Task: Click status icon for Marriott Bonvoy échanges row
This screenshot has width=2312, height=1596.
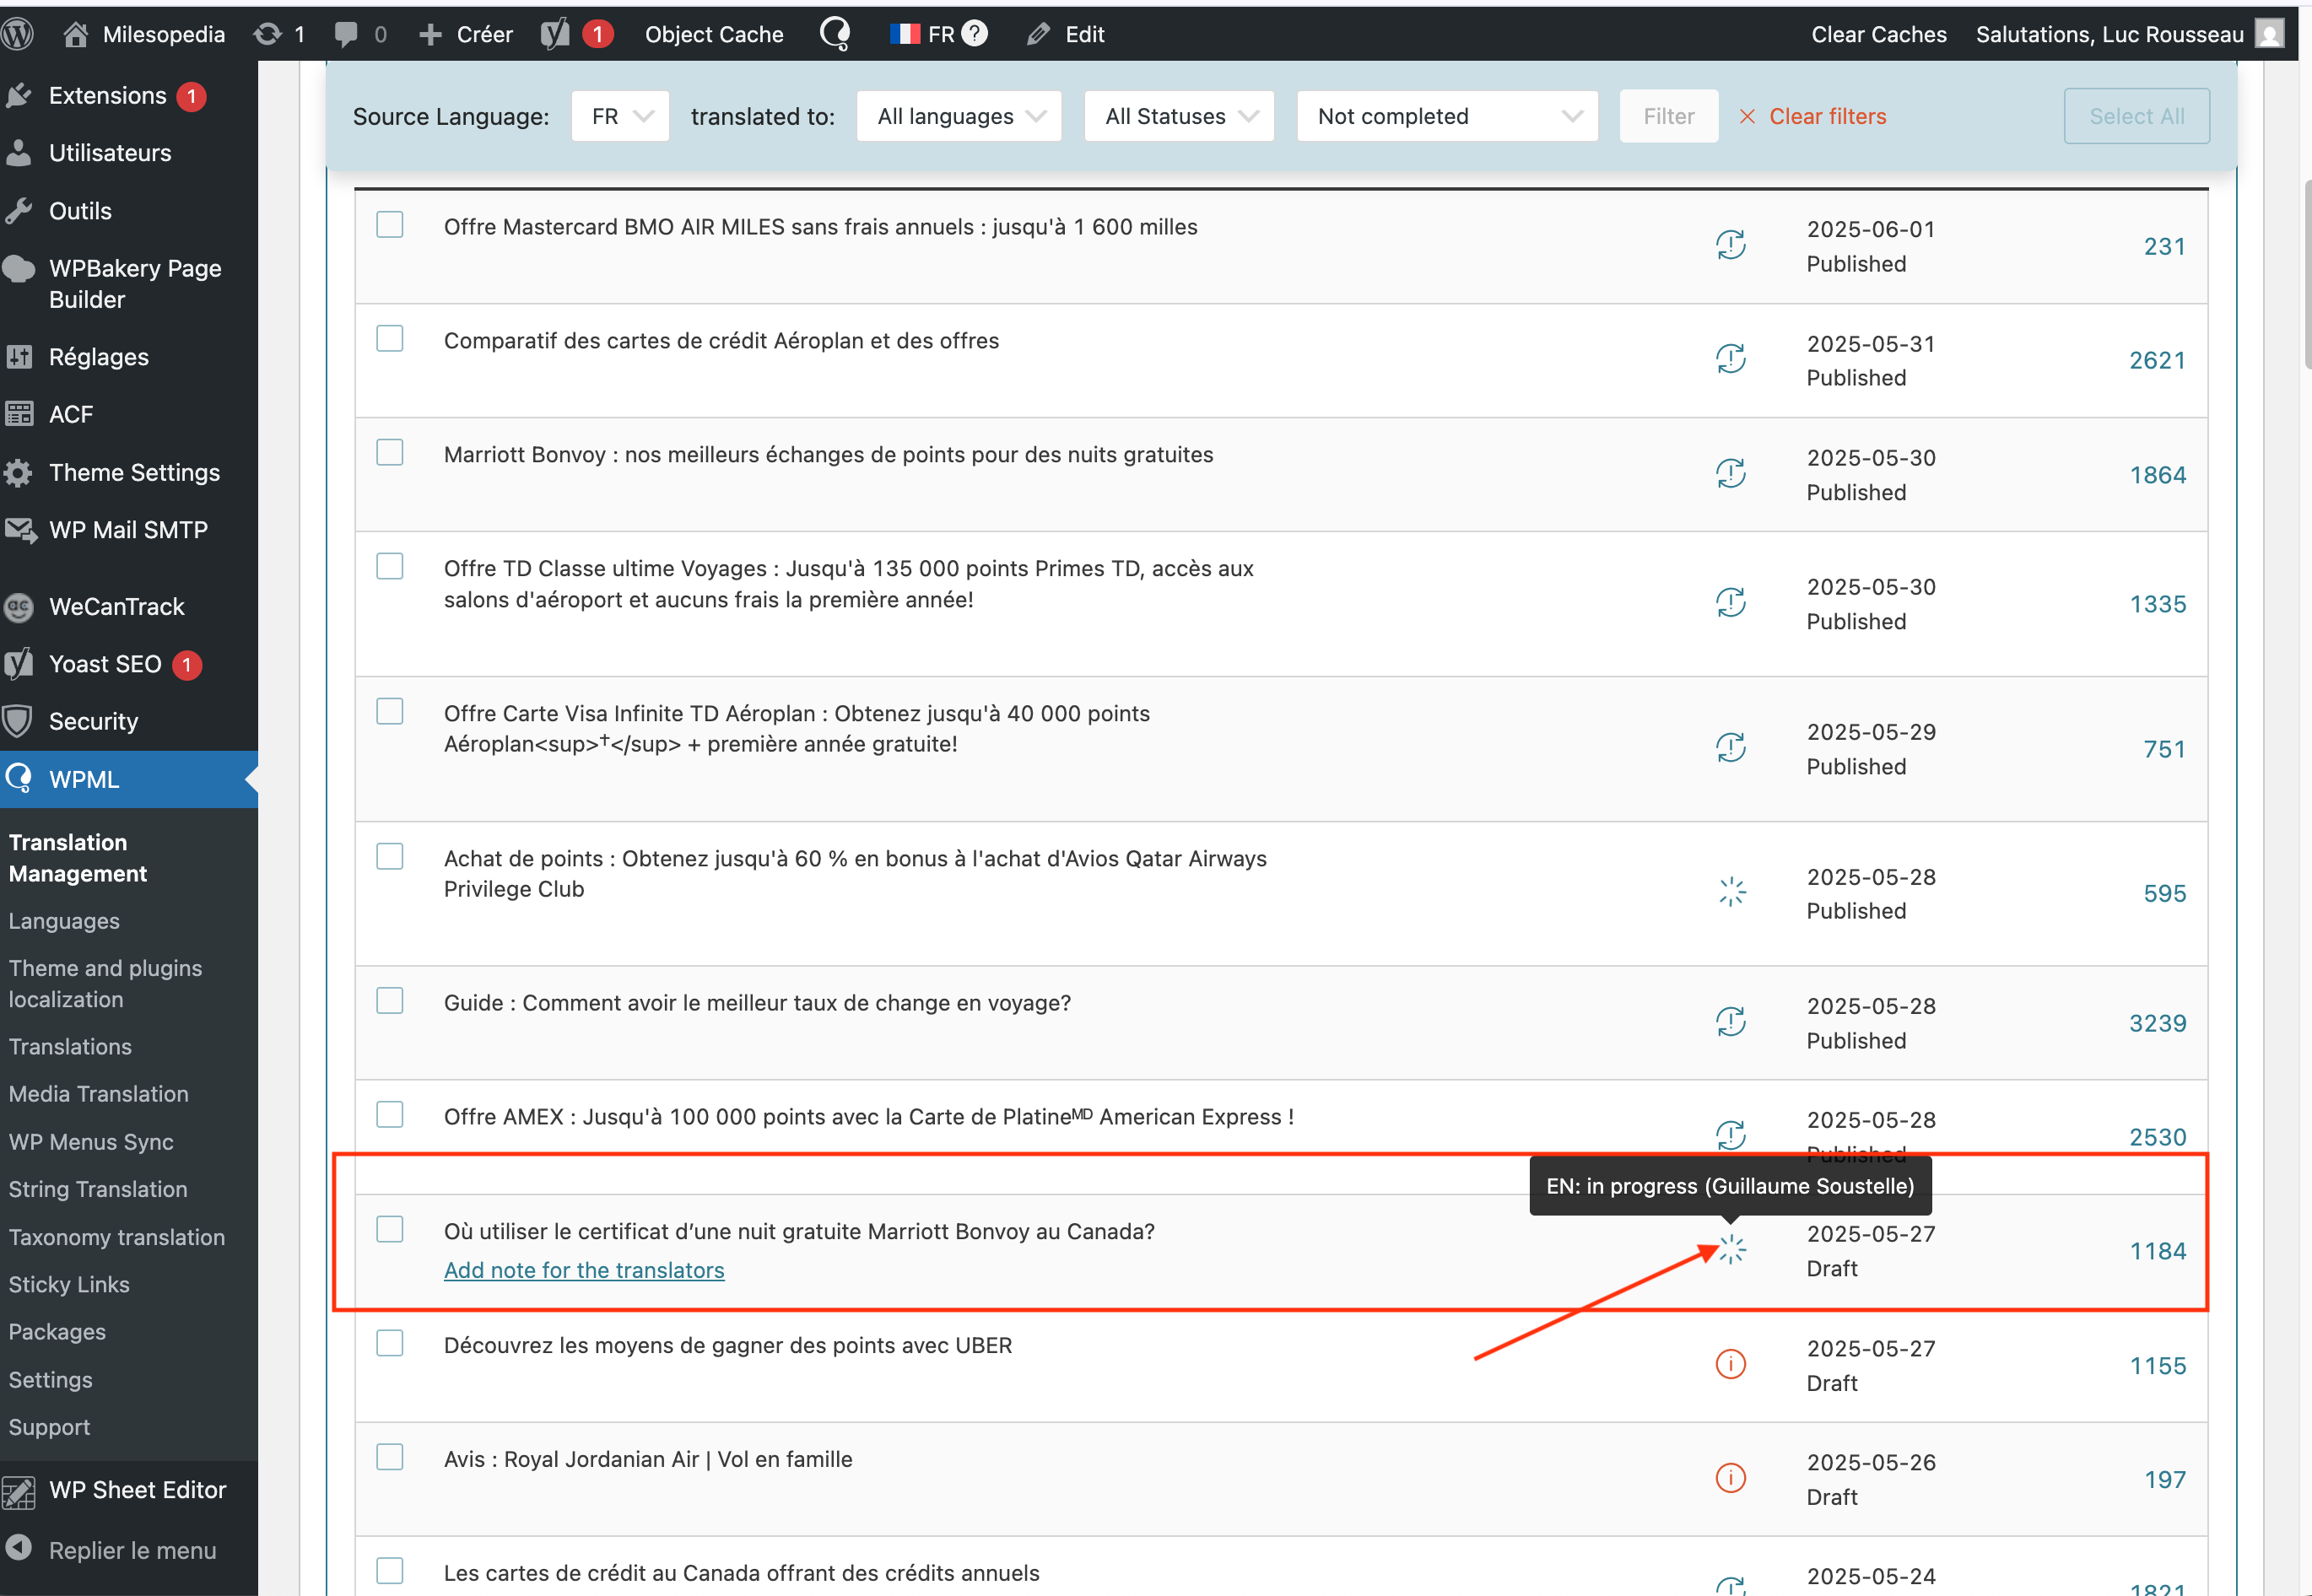Action: point(1731,473)
